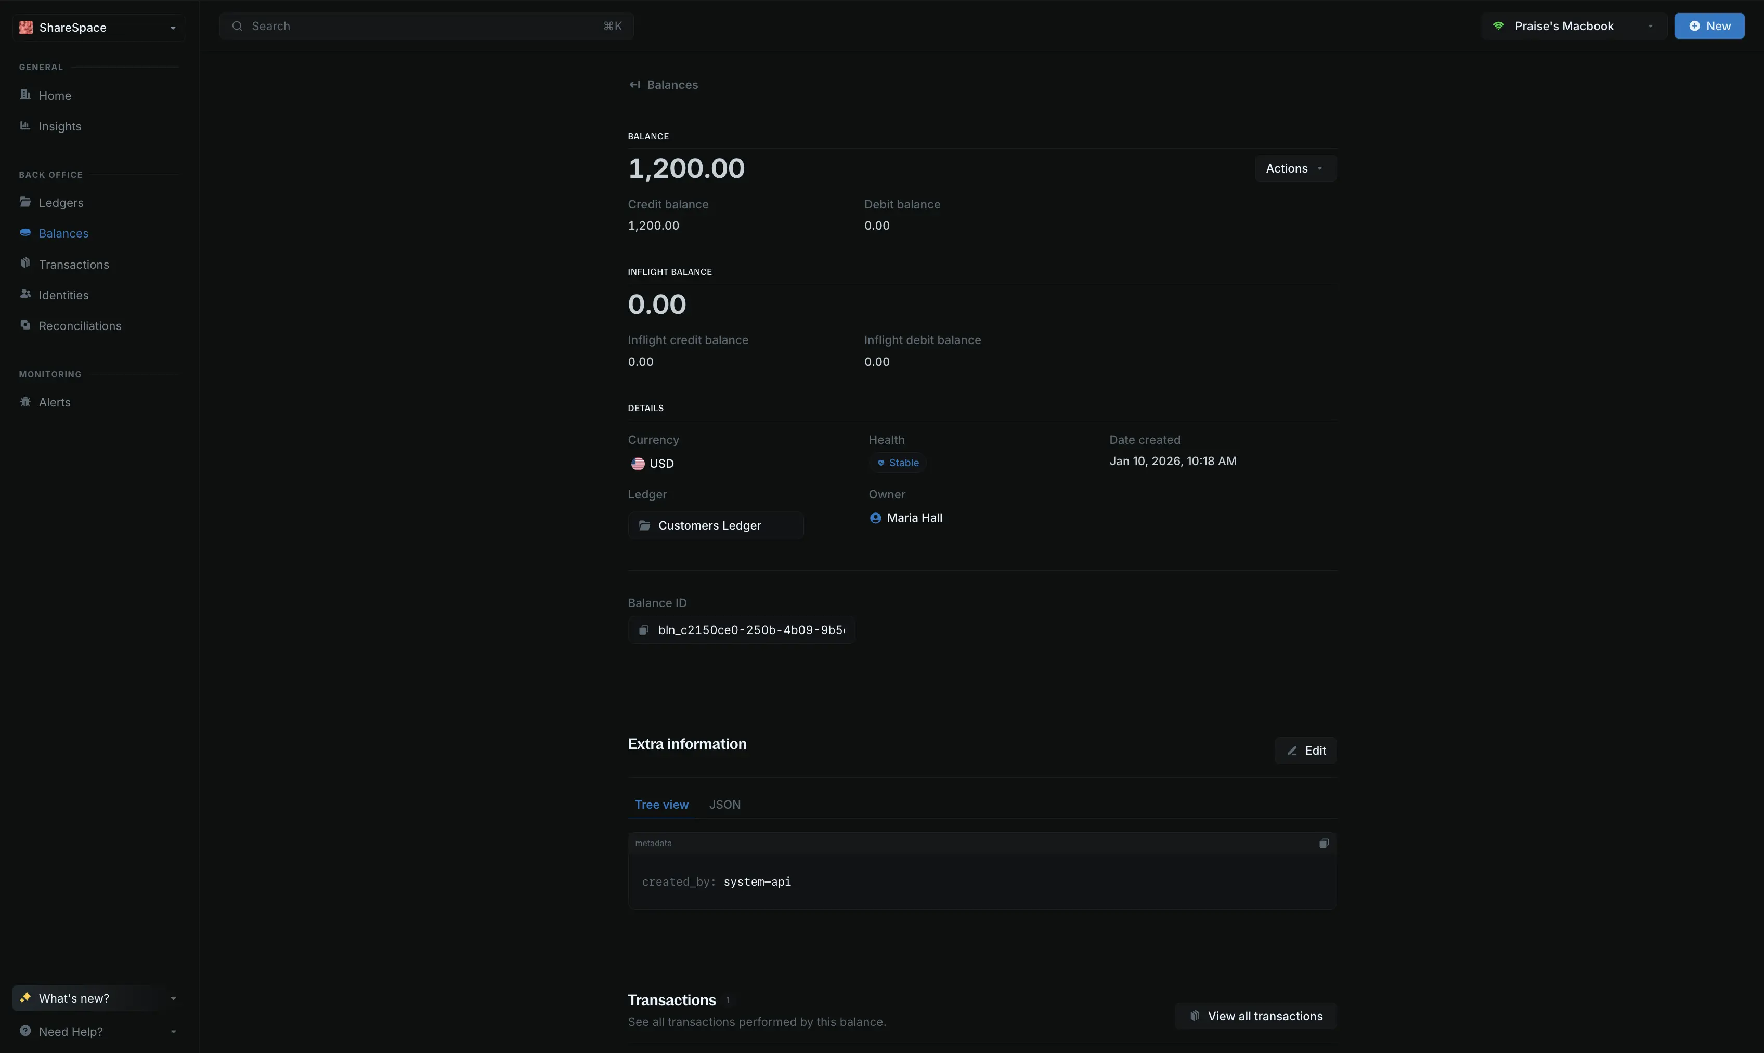Click the Home building icon in sidebar

[x=25, y=95]
